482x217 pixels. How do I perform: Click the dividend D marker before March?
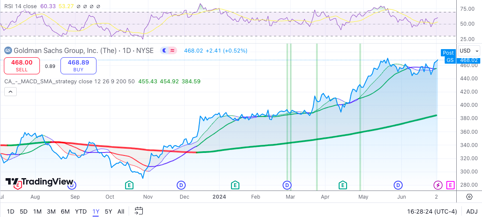[x=287, y=185]
